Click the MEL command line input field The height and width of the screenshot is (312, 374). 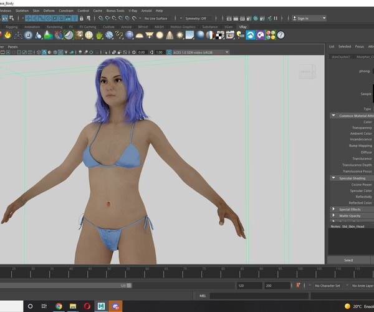tap(259, 296)
